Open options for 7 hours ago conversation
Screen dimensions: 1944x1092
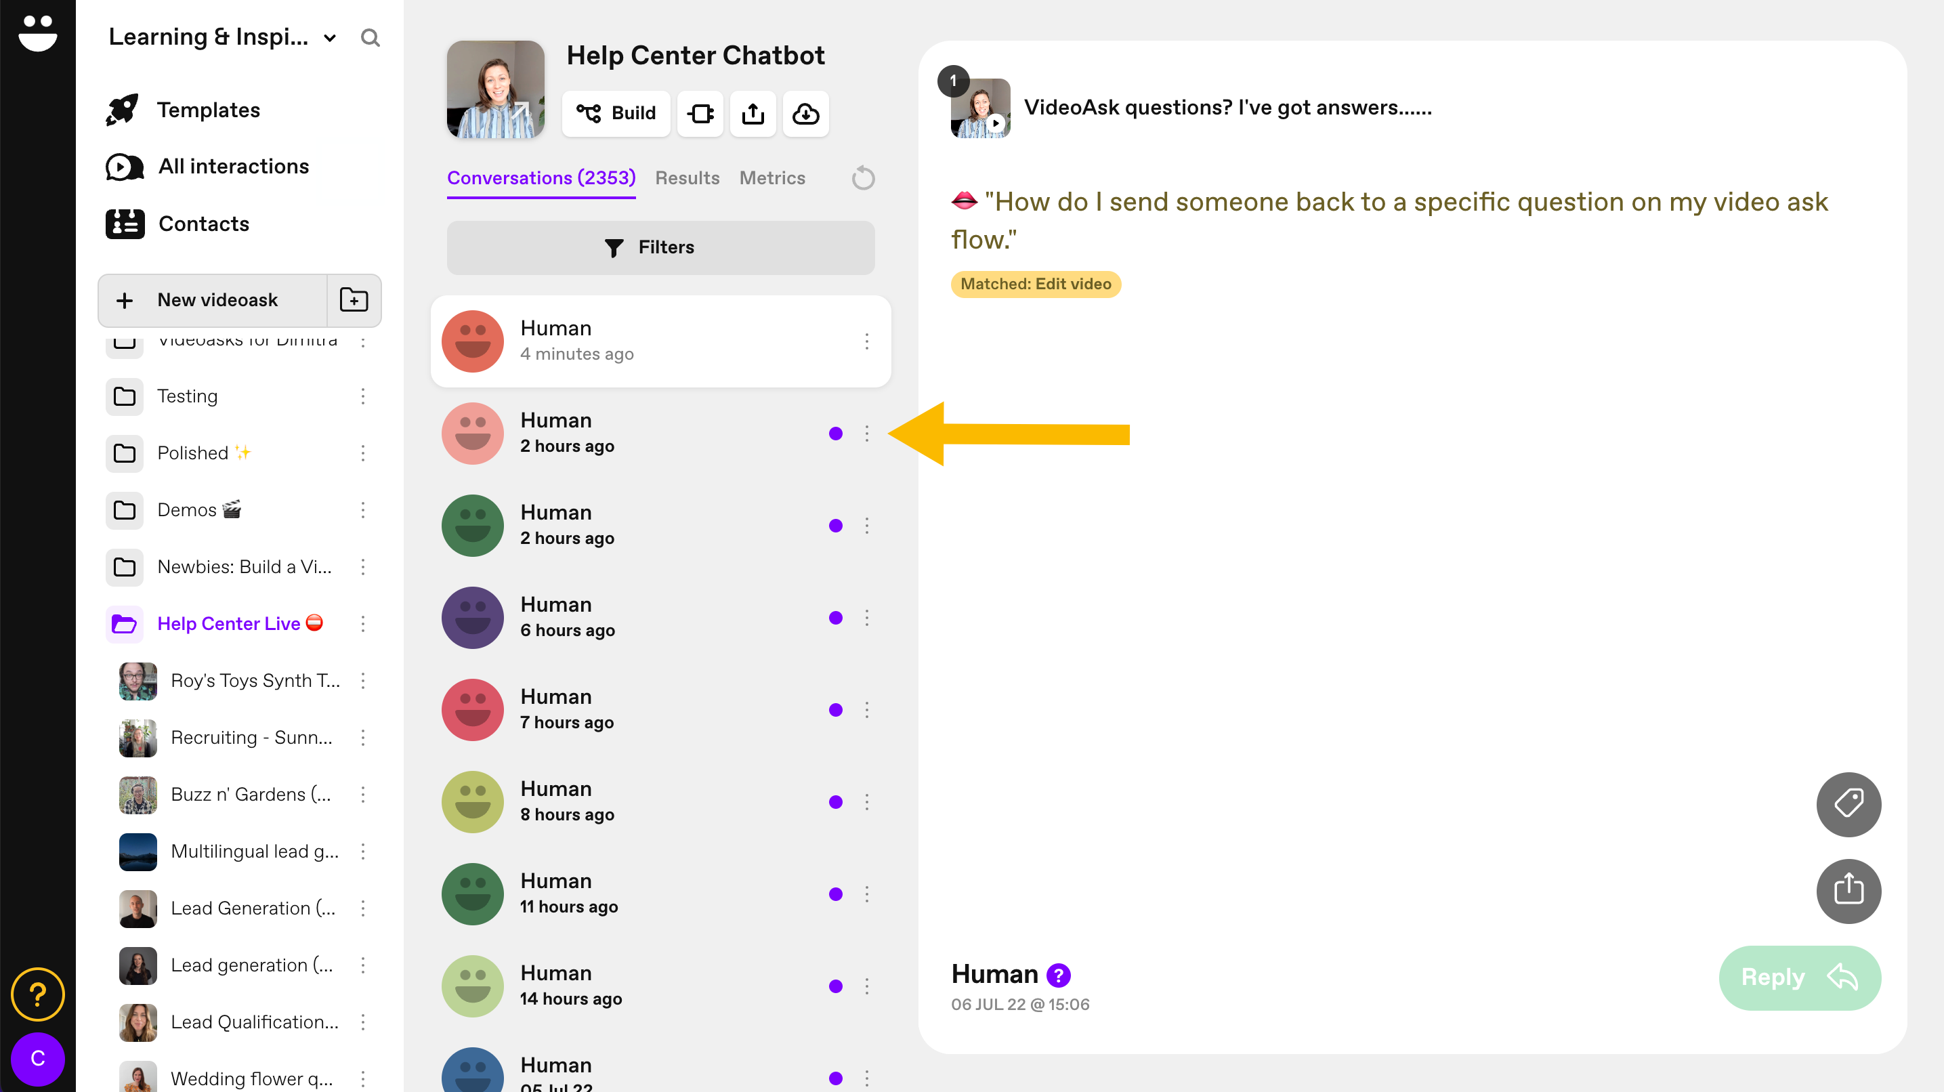coord(866,709)
